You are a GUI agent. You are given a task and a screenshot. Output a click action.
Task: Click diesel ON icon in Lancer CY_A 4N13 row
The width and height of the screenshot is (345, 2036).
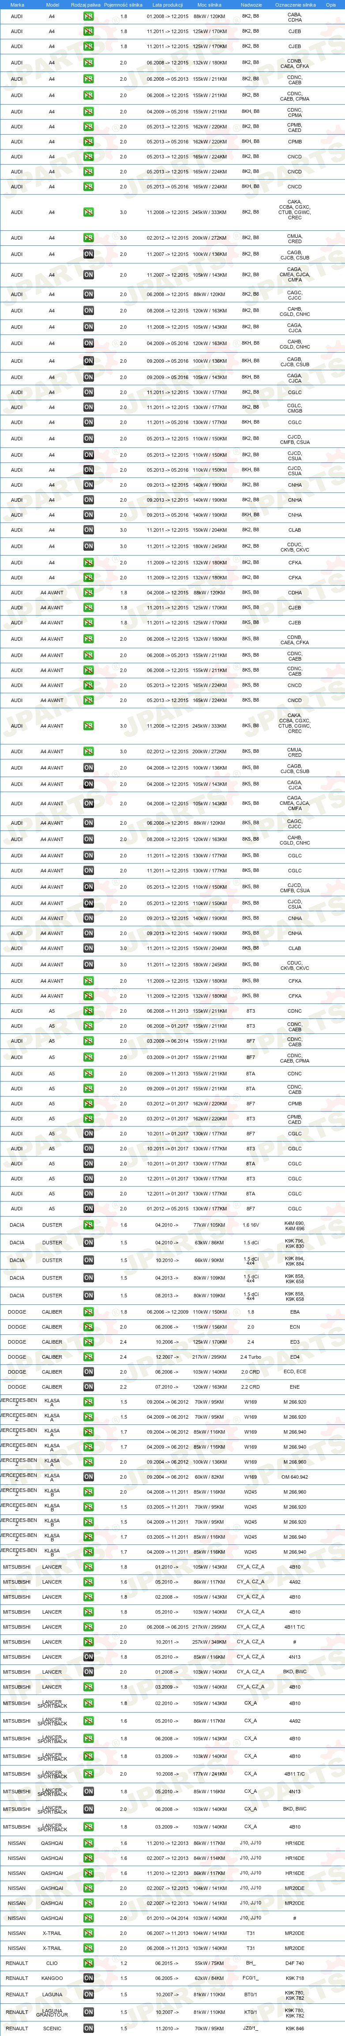(x=88, y=1657)
